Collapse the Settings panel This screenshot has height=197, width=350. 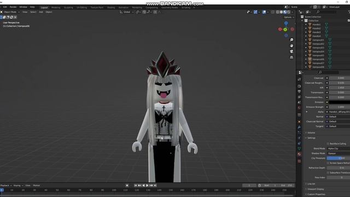311,138
